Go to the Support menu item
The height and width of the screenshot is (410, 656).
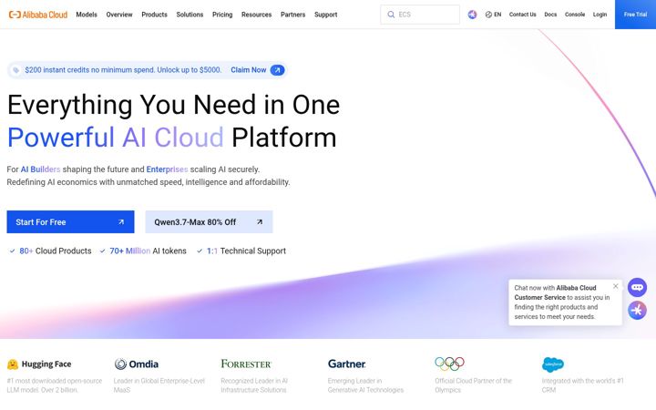326,15
